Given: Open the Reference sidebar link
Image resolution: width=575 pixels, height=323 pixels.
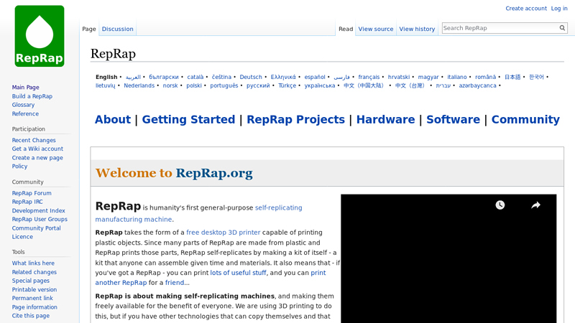Looking at the screenshot, I should 25,113.
